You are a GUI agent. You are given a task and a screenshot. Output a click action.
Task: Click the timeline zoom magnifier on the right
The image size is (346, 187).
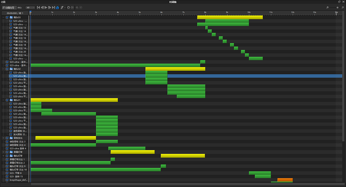tap(343, 8)
